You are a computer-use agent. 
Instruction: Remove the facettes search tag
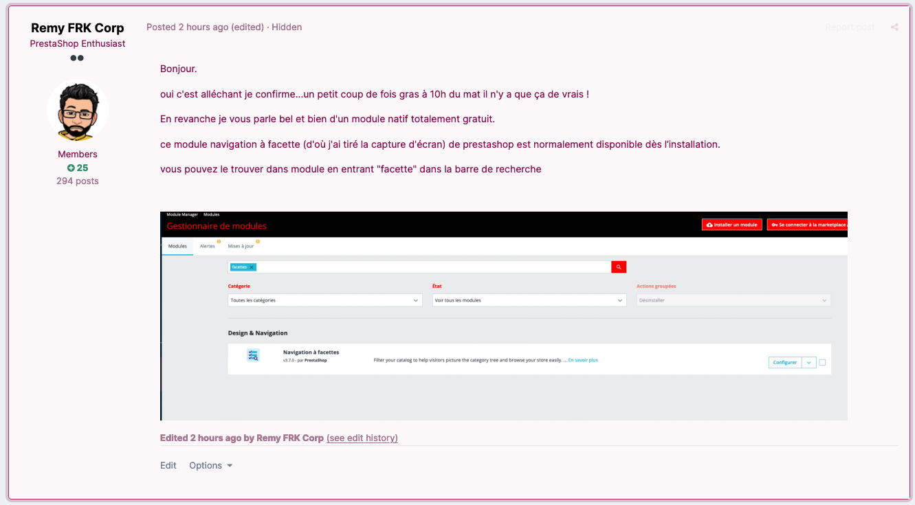252,267
